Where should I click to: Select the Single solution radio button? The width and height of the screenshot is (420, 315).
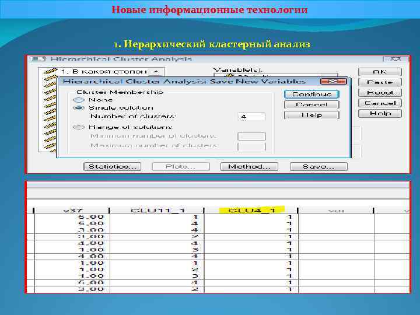point(79,108)
